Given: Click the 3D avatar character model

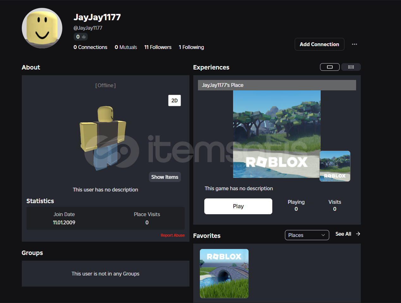Looking at the screenshot, I should [x=103, y=138].
